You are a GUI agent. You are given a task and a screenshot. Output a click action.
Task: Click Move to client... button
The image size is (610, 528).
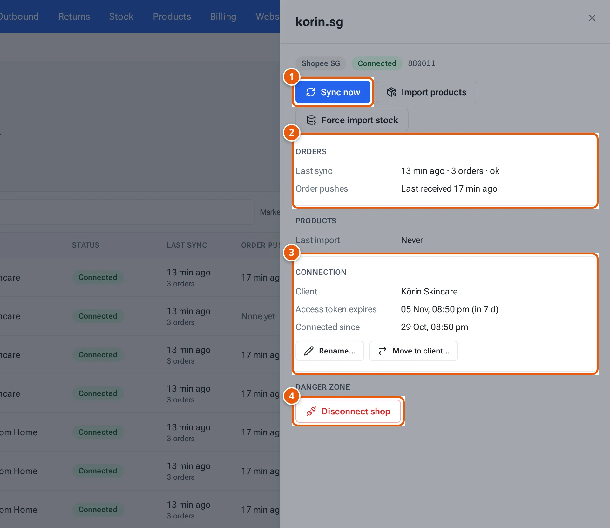(414, 351)
